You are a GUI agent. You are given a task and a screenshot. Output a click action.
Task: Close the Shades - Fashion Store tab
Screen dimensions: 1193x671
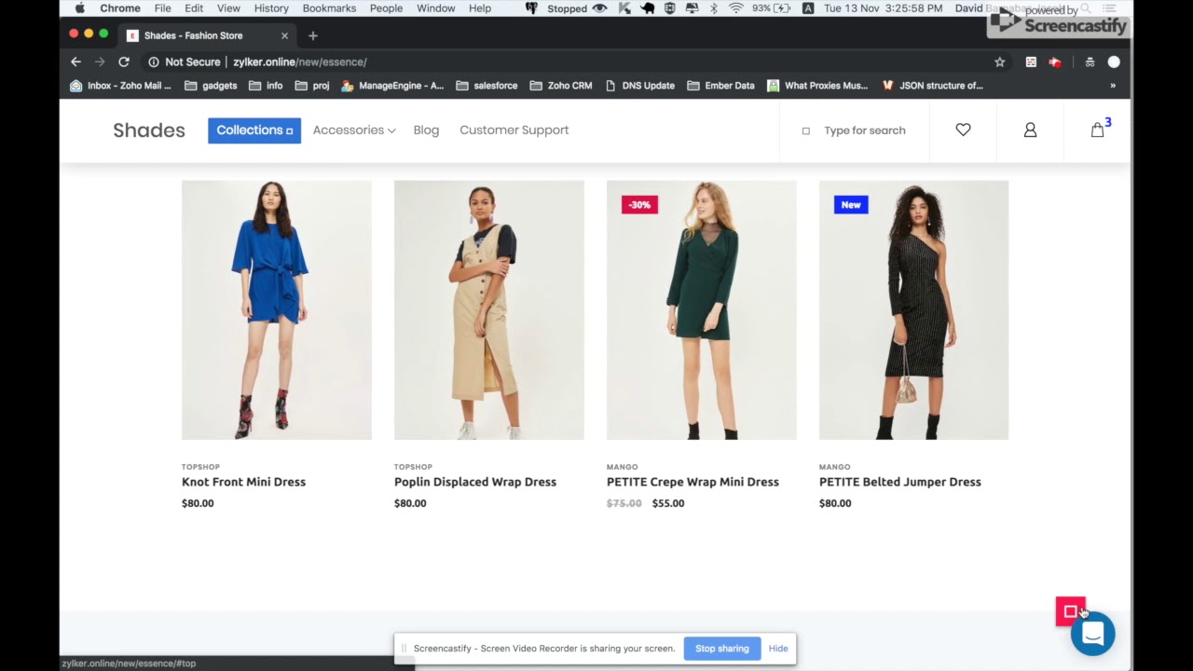click(284, 35)
